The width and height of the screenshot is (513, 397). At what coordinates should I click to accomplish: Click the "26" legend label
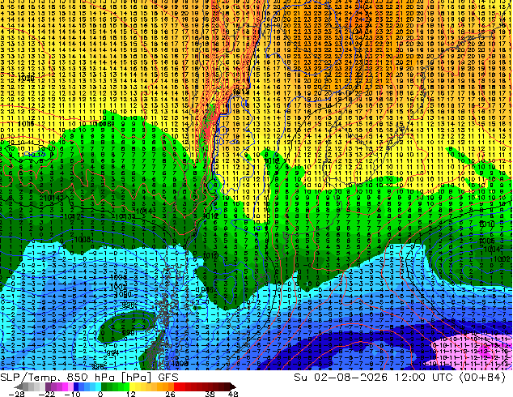tap(170, 394)
